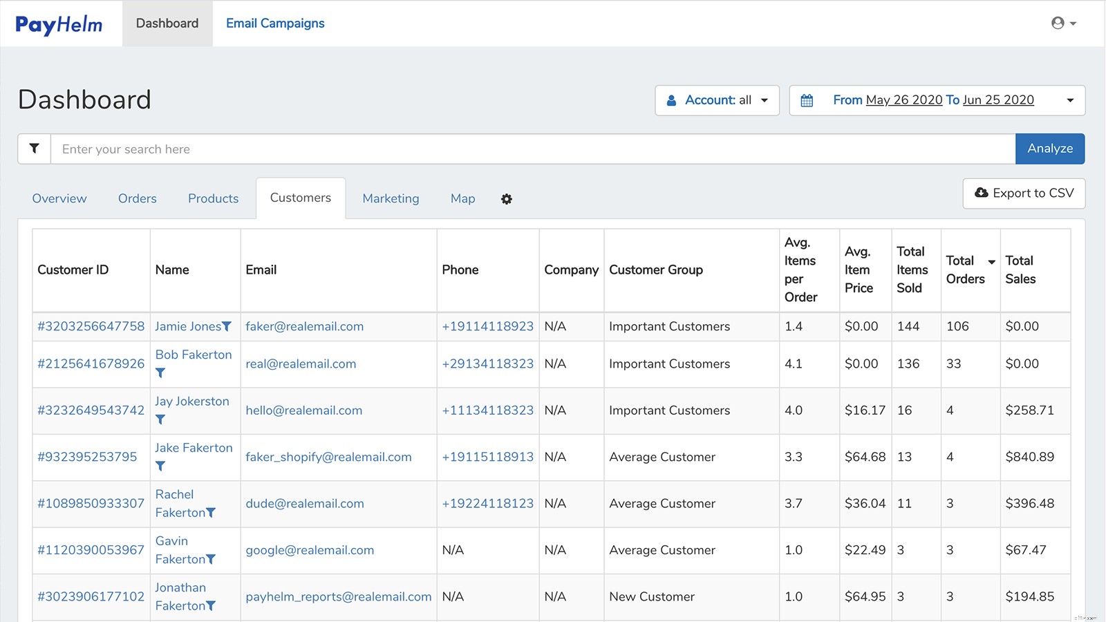Click the Analyze button

[1049, 149]
